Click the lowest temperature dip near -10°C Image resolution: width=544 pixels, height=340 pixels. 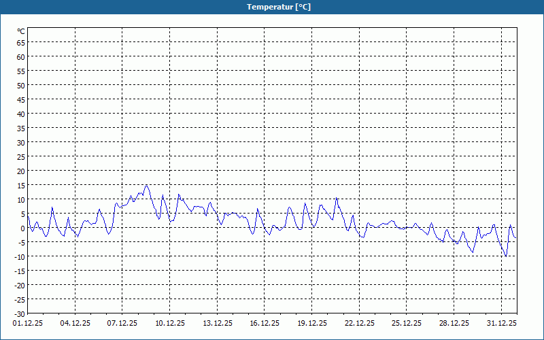pos(506,256)
